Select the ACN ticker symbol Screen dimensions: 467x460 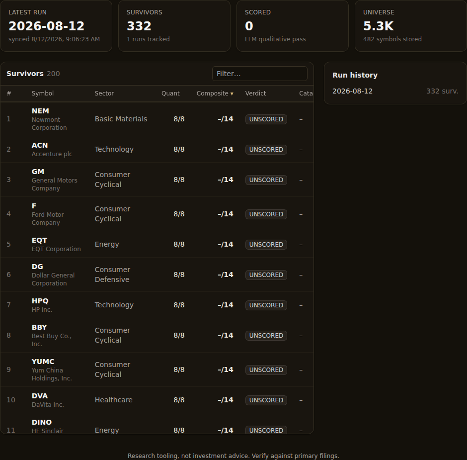(40, 145)
